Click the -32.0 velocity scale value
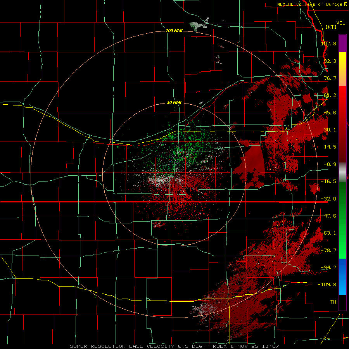This screenshot has width=349, height=349. (328, 199)
